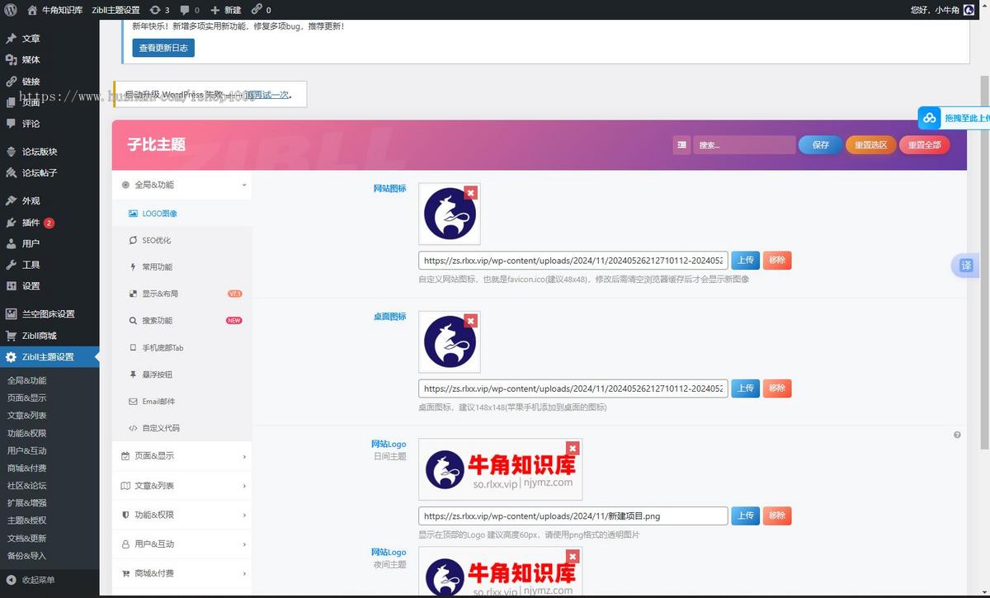This screenshot has height=598, width=990.
Task: Open the 新建 menu
Action: pyautogui.click(x=225, y=10)
